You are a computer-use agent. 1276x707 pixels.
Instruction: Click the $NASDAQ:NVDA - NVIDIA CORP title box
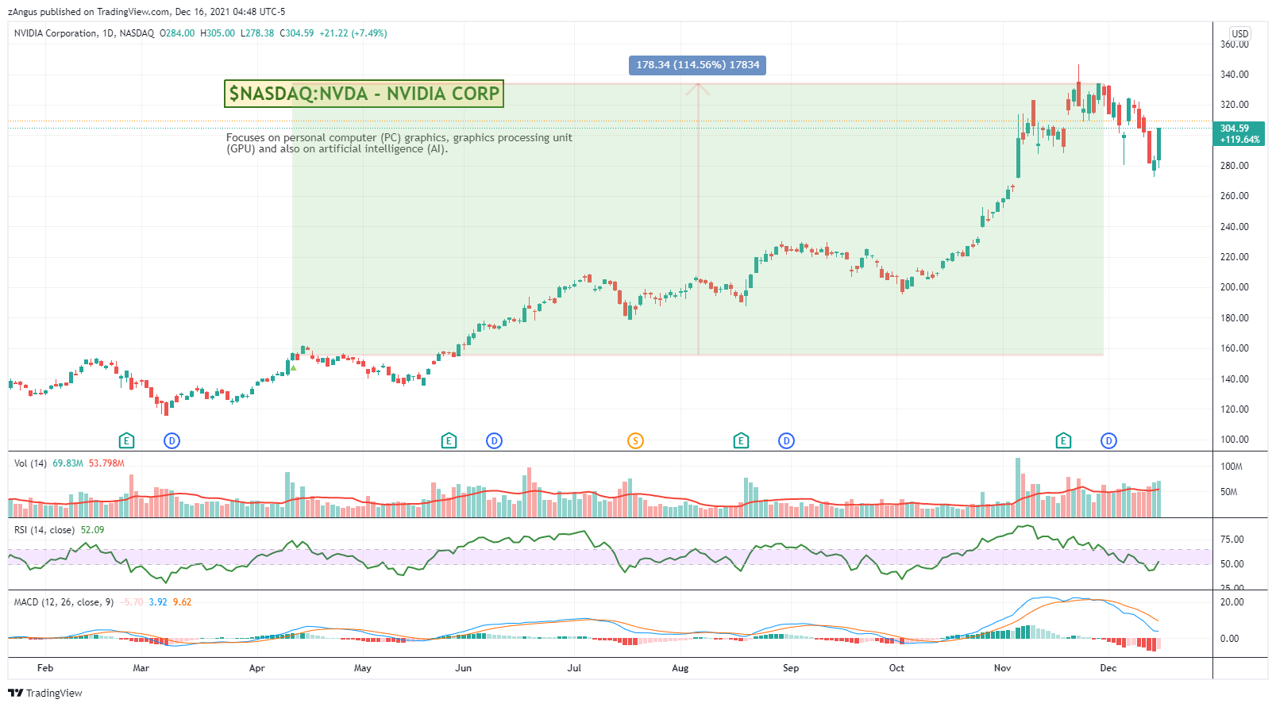tap(364, 94)
